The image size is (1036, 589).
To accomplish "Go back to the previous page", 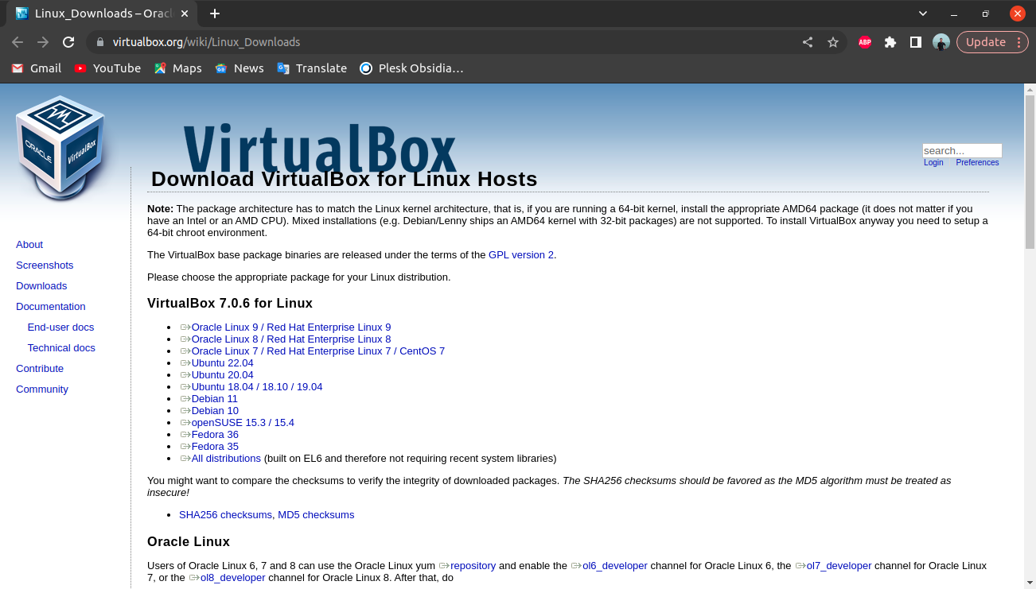I will coord(18,42).
